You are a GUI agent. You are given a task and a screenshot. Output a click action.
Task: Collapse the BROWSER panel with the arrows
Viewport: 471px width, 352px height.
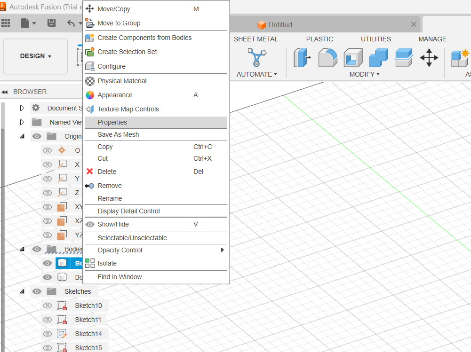click(x=5, y=92)
